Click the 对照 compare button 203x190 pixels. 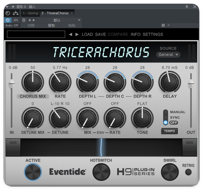pos(31,25)
